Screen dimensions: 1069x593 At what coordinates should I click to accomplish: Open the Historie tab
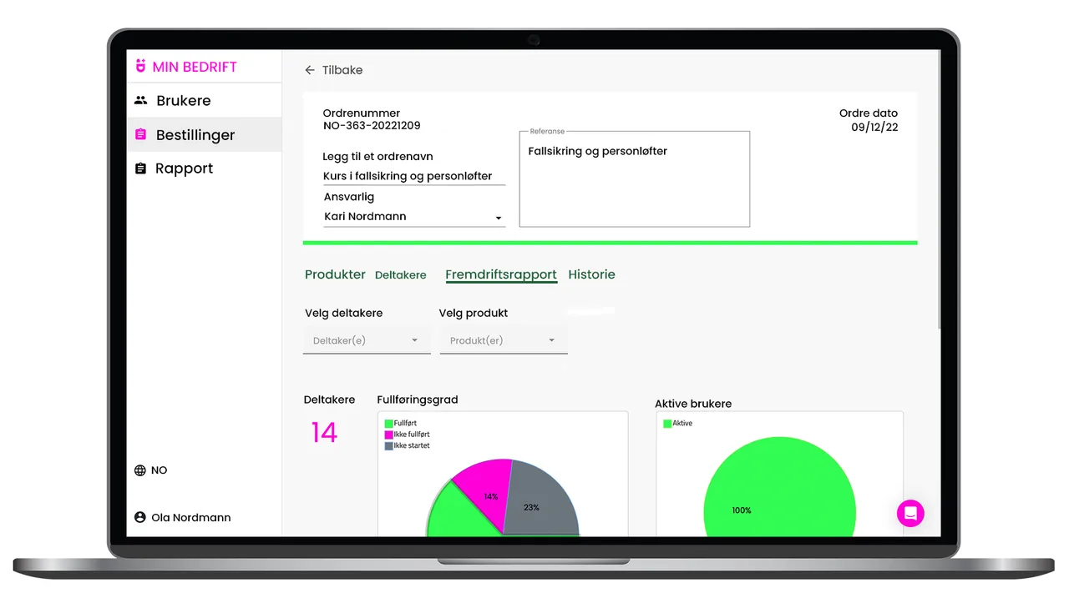(x=591, y=274)
